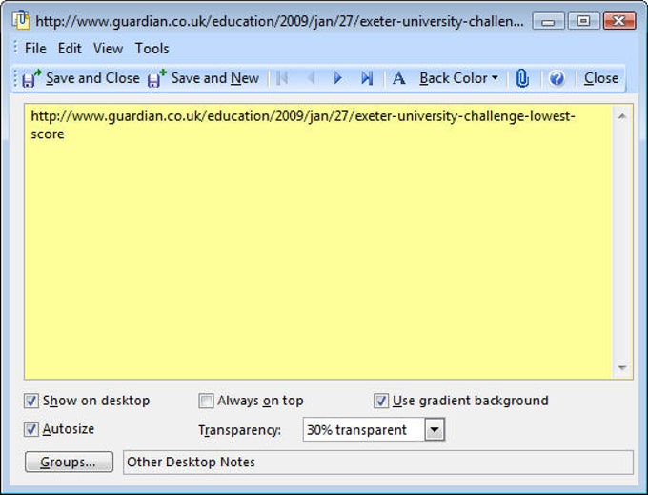Close the window with the red X
Screen dimensions: 648x495
click(619, 21)
